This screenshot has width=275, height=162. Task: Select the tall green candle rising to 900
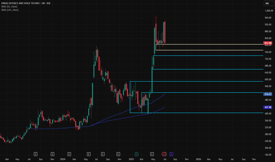click(x=155, y=41)
